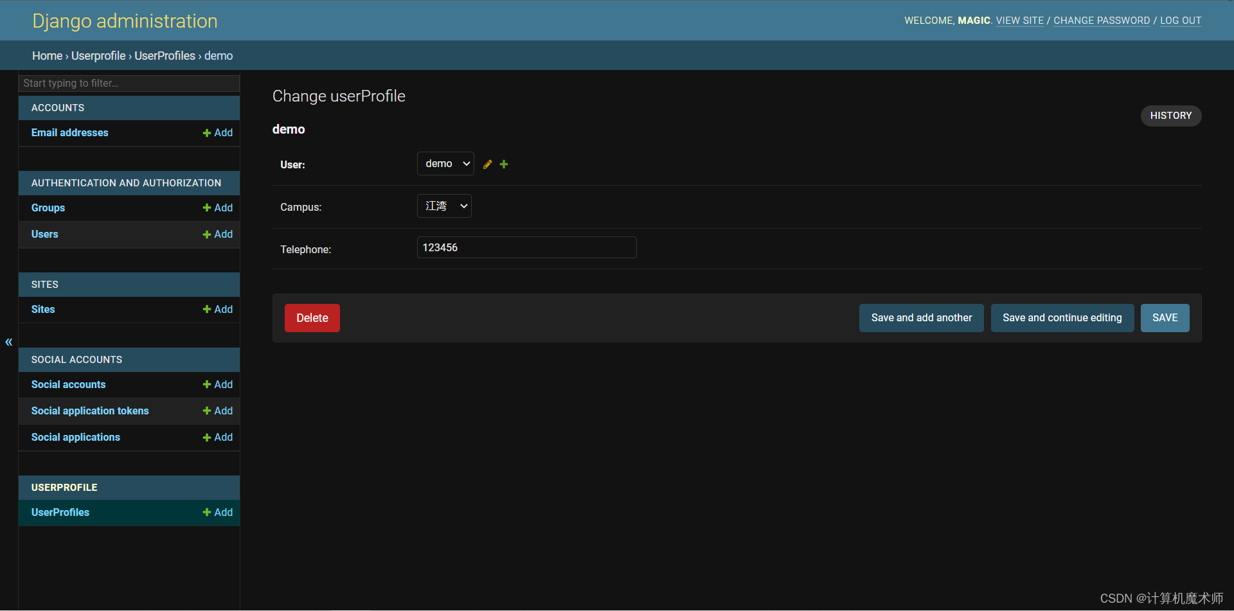Viewport: 1234px width, 611px height.
Task: Open Email addresses in the sidebar
Action: (x=70, y=133)
